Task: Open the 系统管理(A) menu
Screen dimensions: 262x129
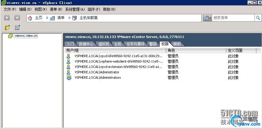Action: (75, 10)
